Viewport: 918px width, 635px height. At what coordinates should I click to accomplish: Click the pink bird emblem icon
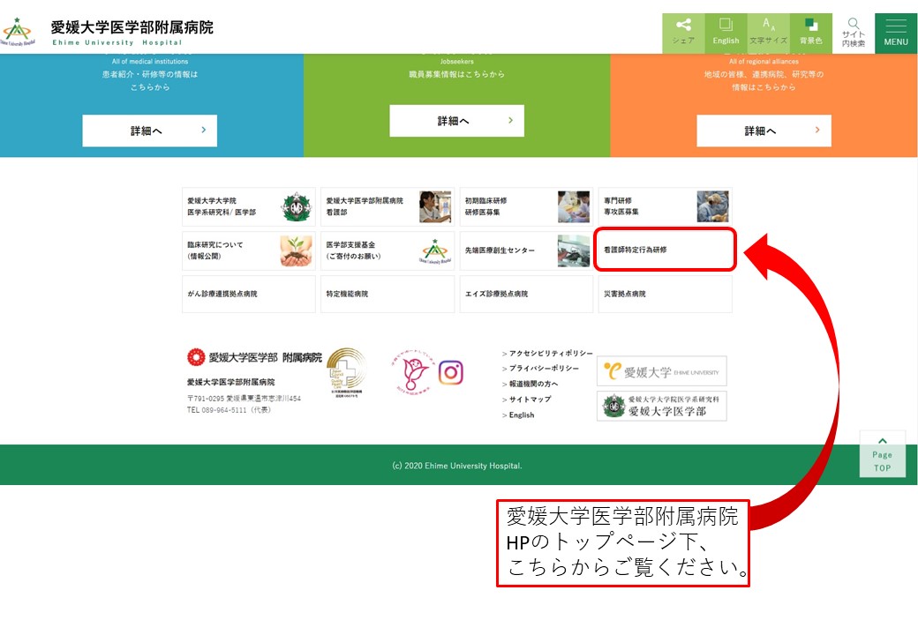[412, 372]
